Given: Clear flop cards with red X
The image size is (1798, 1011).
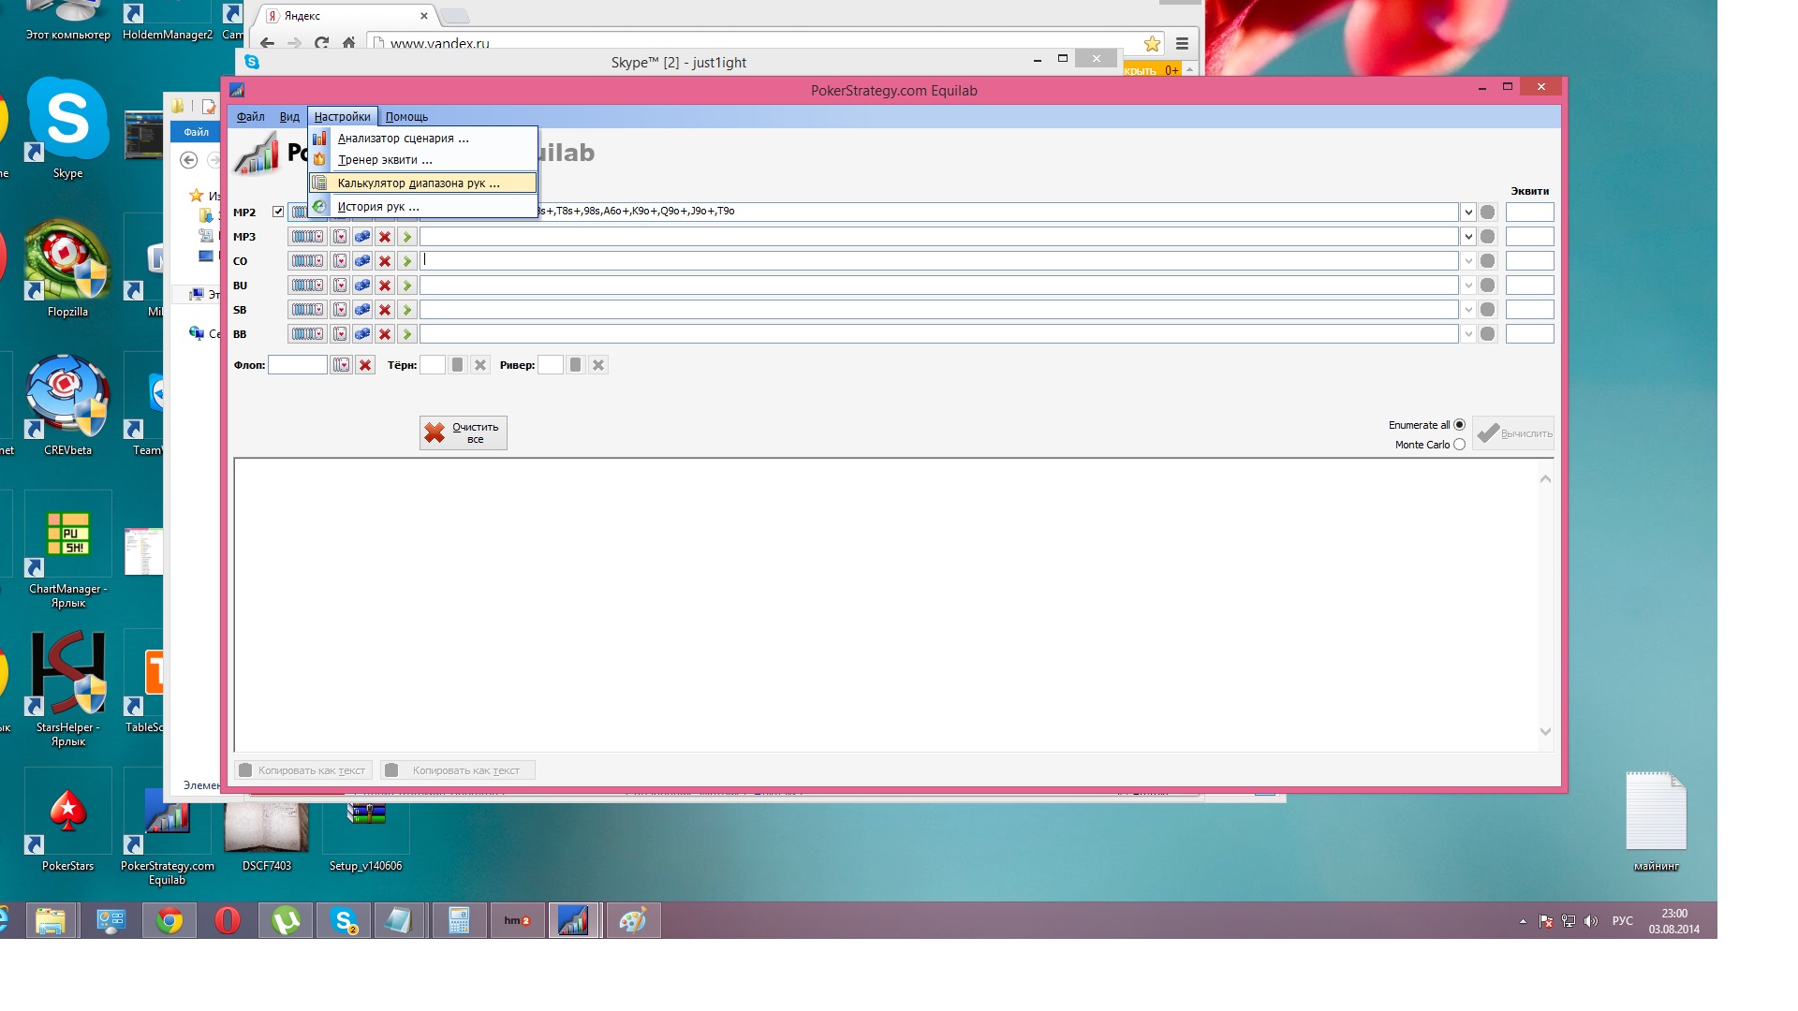Looking at the screenshot, I should coord(365,365).
